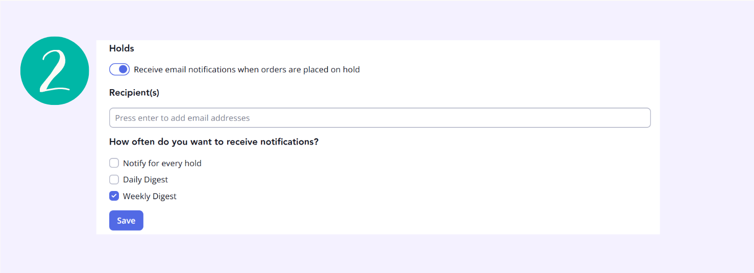754x273 pixels.
Task: Click the blue knob of the Holds toggle
Action: coord(123,69)
